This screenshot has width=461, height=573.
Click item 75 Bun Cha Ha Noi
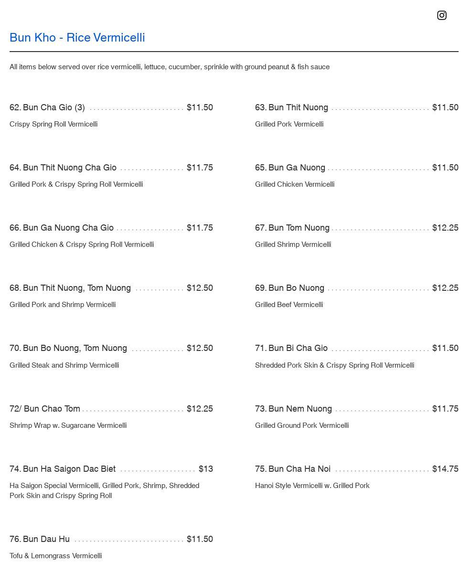[x=293, y=469]
